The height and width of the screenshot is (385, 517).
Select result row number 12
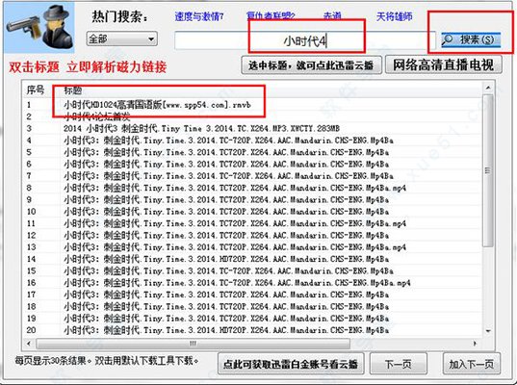pos(253,235)
